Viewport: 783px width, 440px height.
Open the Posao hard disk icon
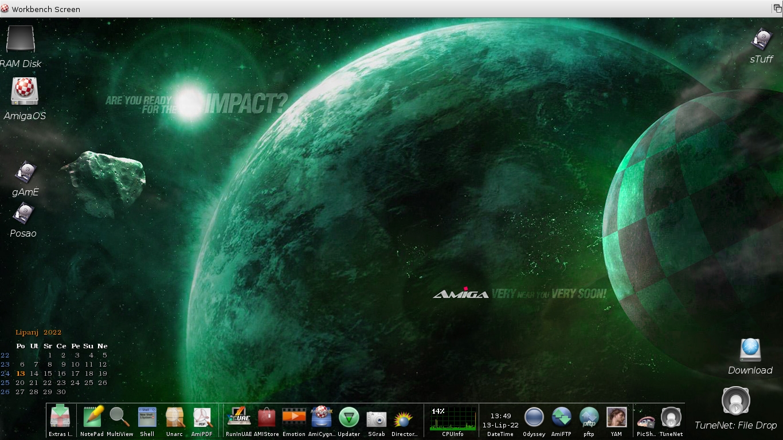(24, 214)
